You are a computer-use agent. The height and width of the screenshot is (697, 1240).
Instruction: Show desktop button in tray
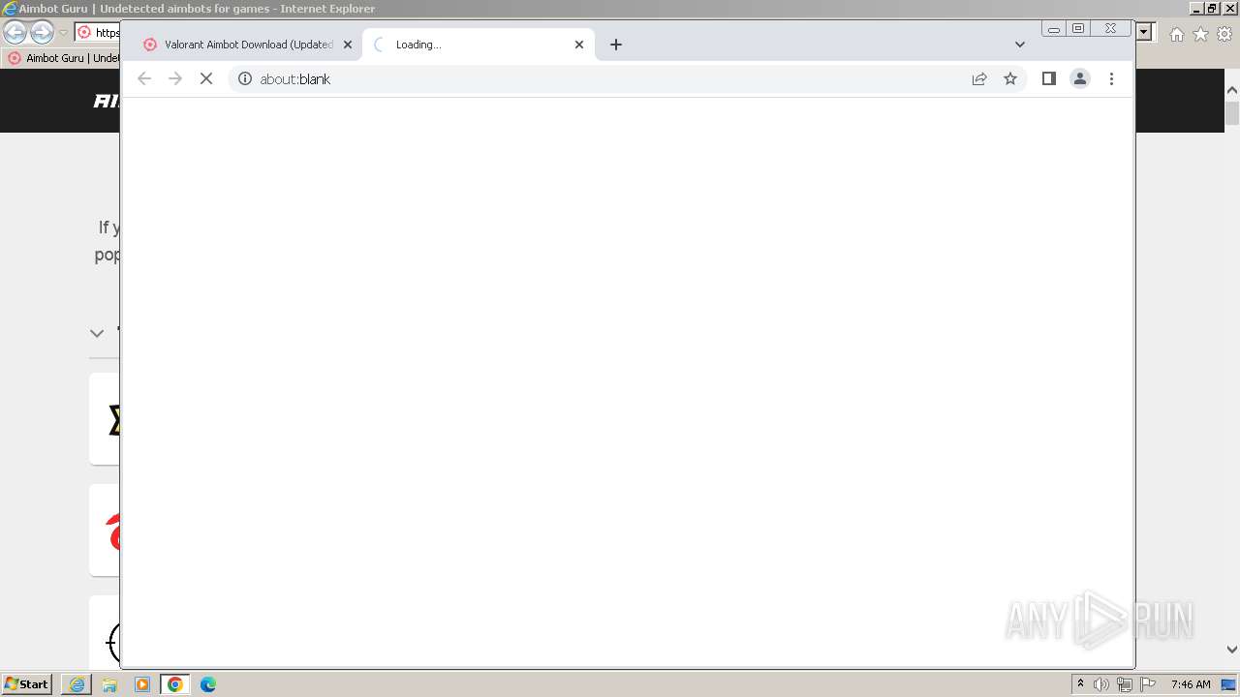[x=1229, y=684]
